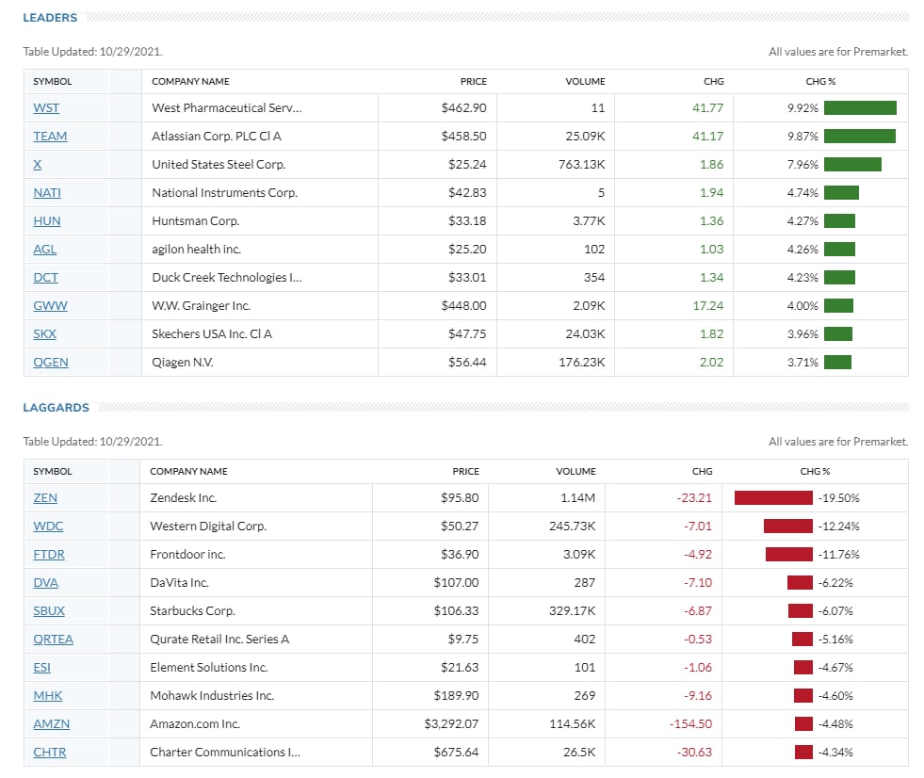
Task: Click the Qiagen N.V. company name
Action: point(183,363)
